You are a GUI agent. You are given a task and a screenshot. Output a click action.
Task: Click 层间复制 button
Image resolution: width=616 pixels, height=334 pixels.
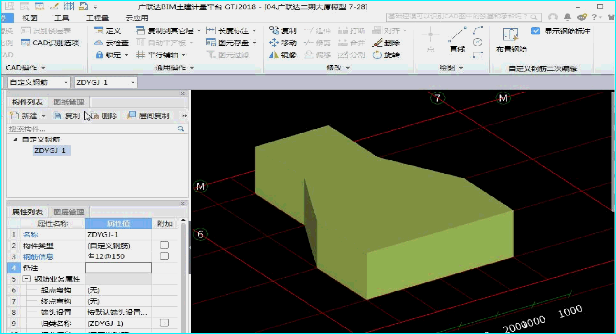click(148, 116)
